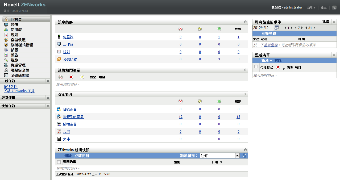Click 套裝軟體 total count 3
Viewport: 340px width, 180px height.
(238, 59)
